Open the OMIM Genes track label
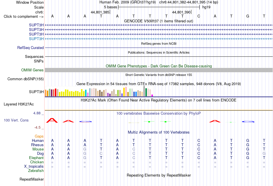Screen dimensions: 273x186 [32, 70]
